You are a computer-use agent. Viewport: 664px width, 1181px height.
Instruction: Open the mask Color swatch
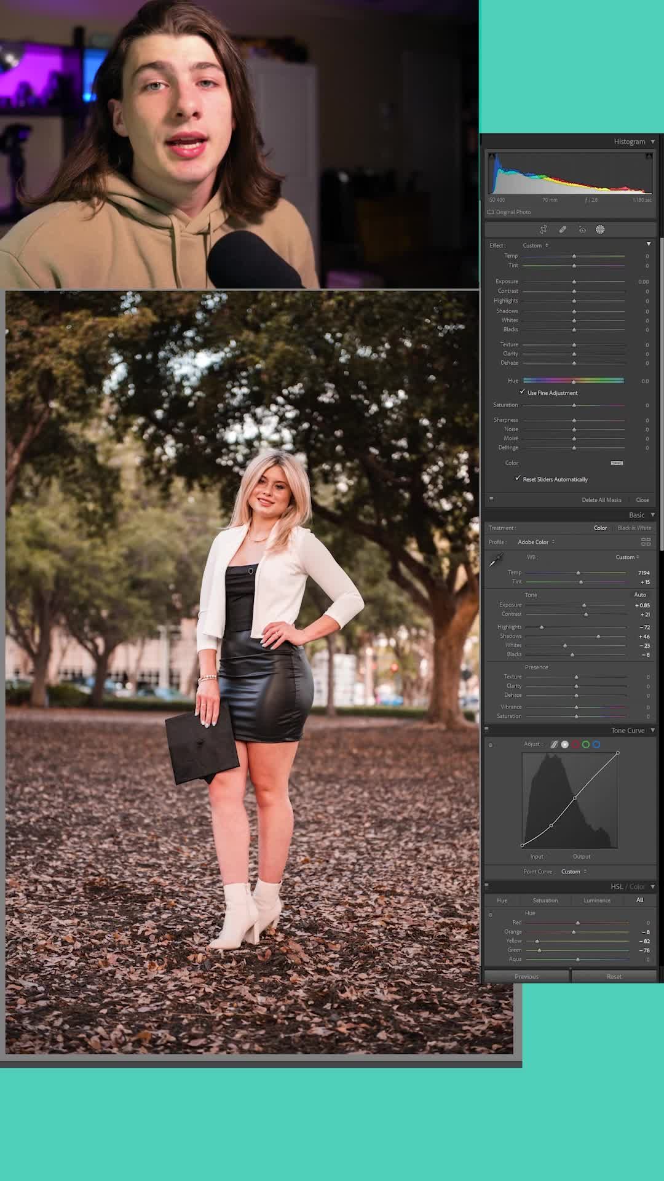pyautogui.click(x=617, y=463)
